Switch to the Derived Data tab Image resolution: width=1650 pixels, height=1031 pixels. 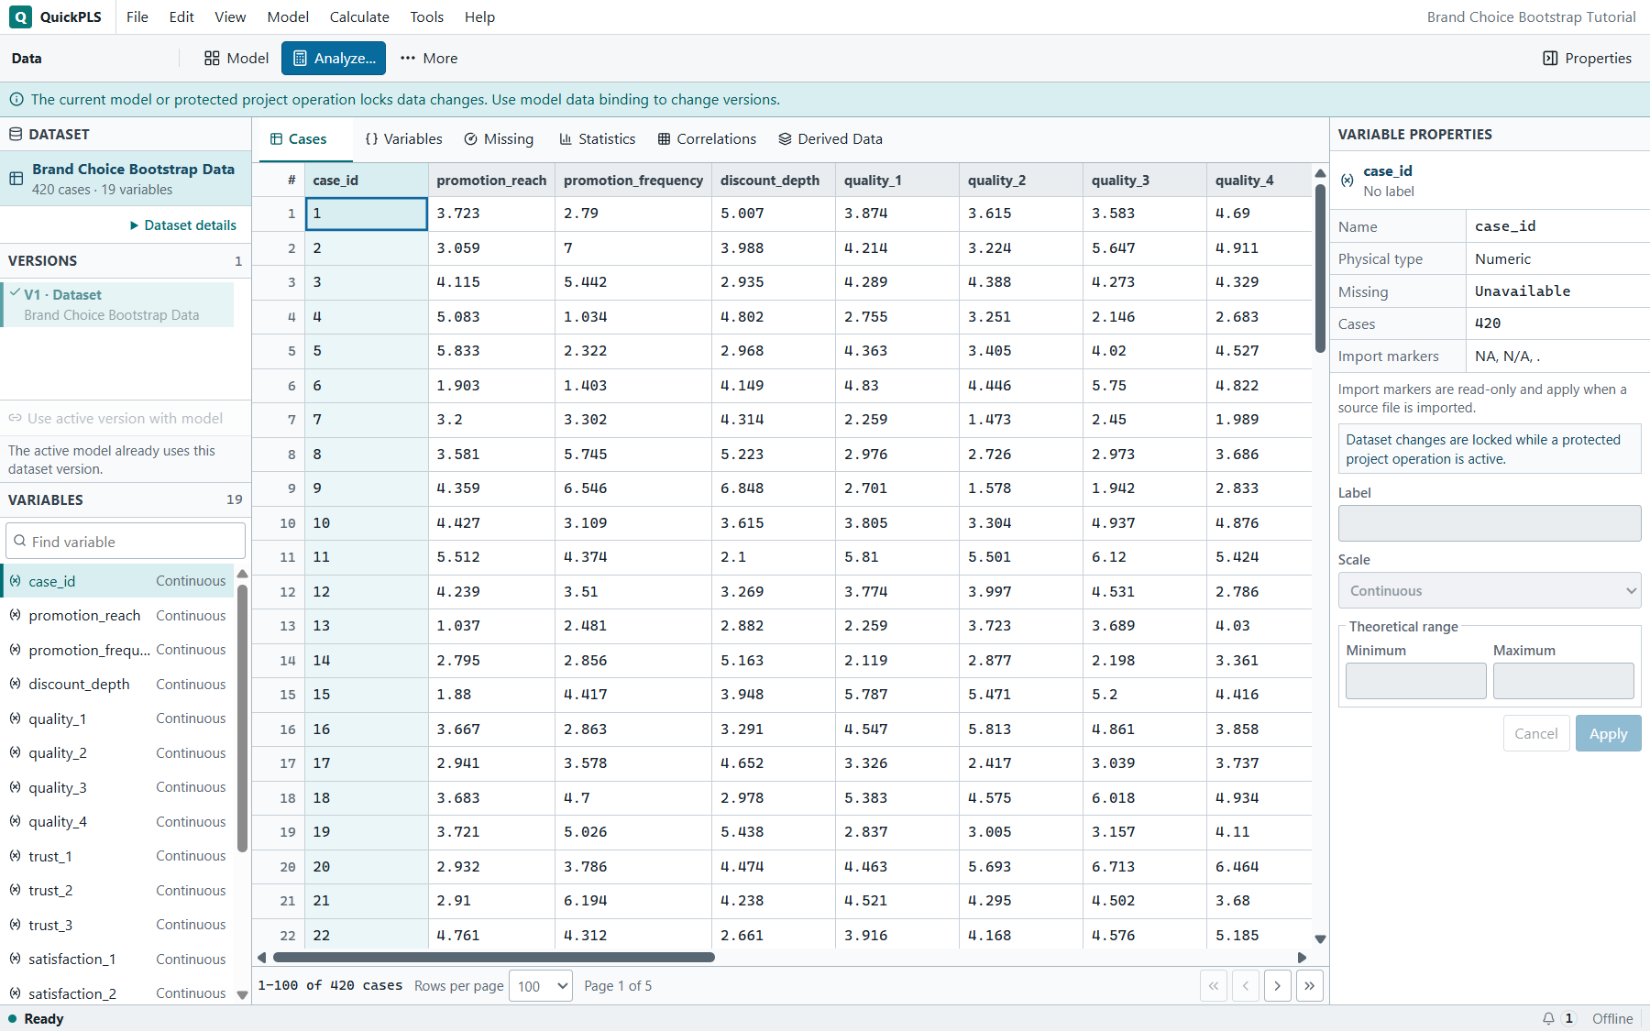point(830,139)
